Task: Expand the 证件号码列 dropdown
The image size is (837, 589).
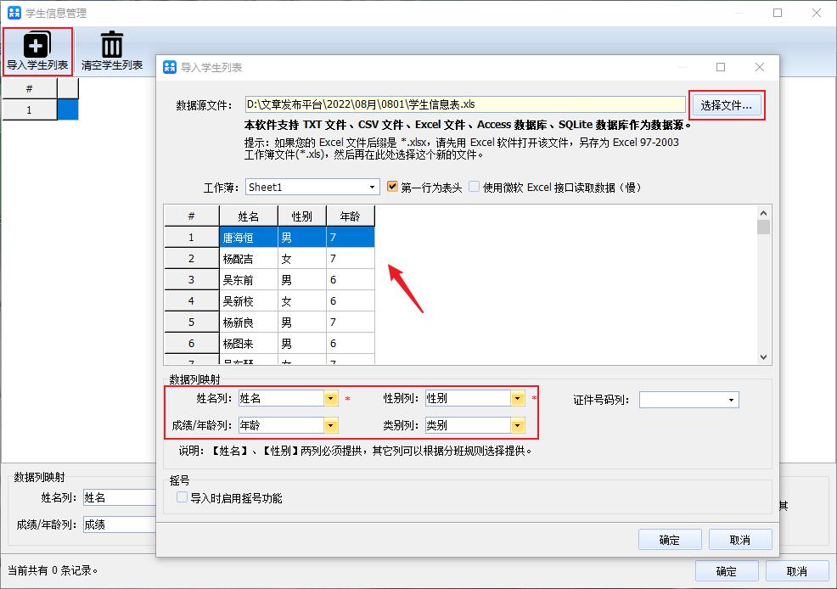Action: click(731, 400)
